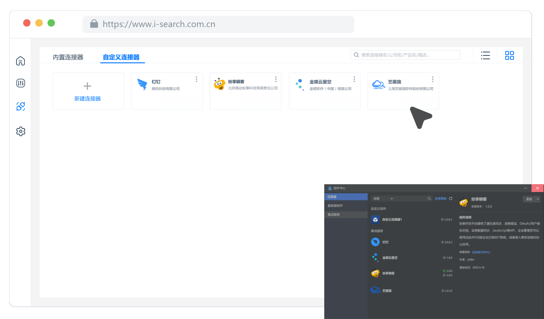The image size is (544, 319).
Task: Open the three-dot menu on 钉钉 card
Action: tap(197, 79)
